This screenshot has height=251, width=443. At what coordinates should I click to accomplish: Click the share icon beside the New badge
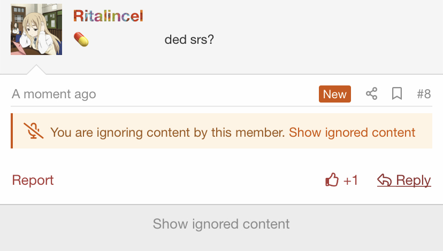371,93
